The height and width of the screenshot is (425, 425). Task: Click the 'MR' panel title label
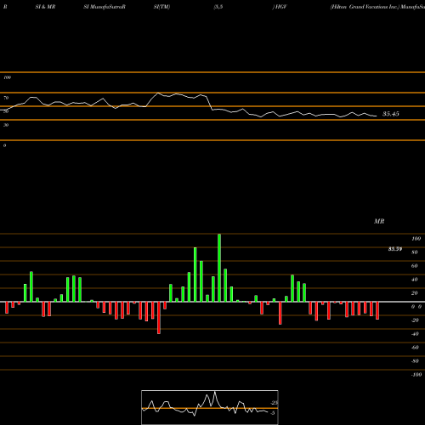pos(379,221)
